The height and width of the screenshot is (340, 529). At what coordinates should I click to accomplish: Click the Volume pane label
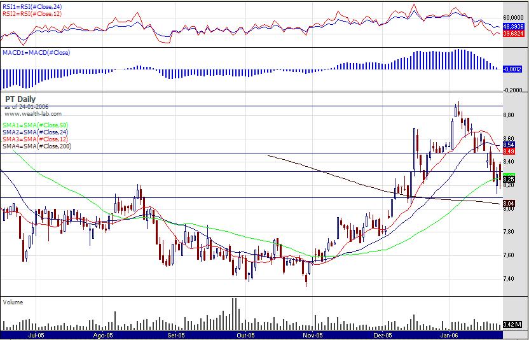click(13, 302)
